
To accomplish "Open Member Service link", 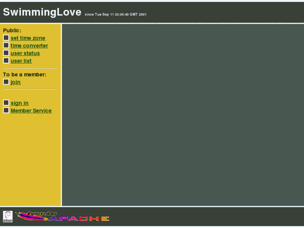I will pos(31,110).
